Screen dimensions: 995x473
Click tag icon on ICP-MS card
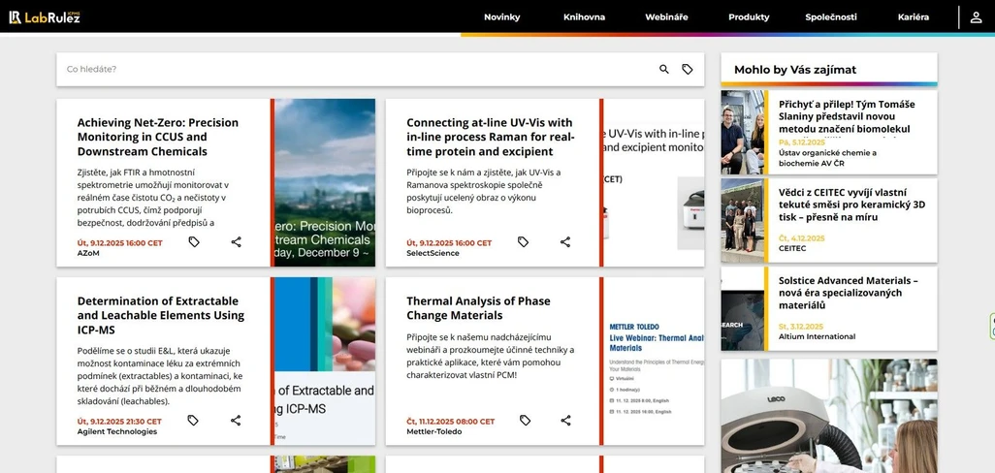(193, 421)
